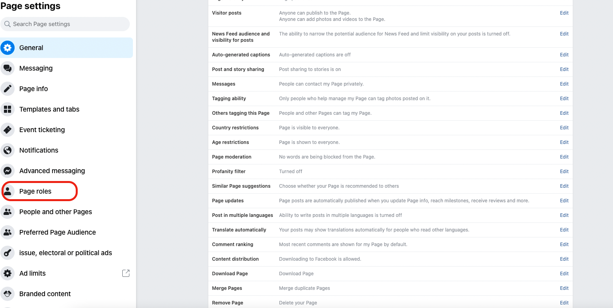The image size is (613, 308).
Task: Edit the Remove Page setting
Action: (x=564, y=303)
